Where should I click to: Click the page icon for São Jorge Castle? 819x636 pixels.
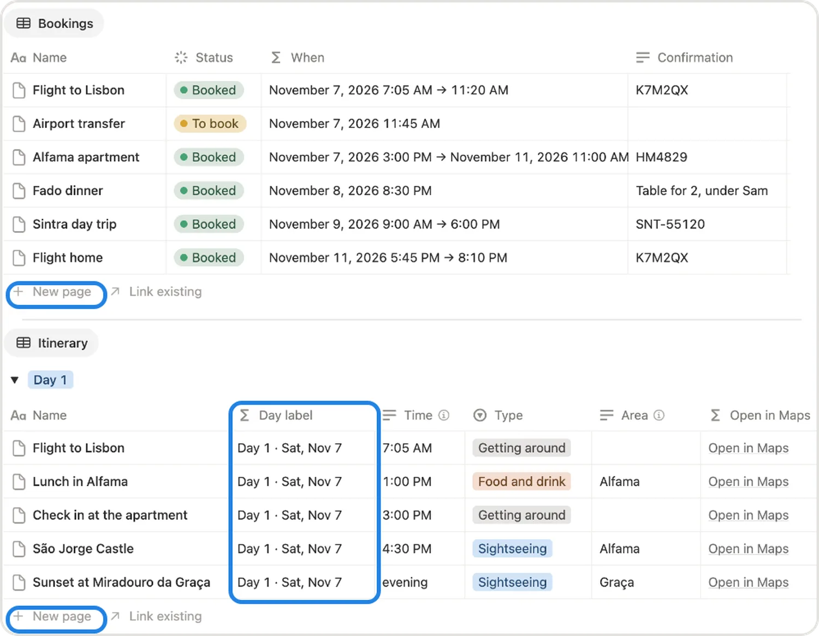coord(19,549)
